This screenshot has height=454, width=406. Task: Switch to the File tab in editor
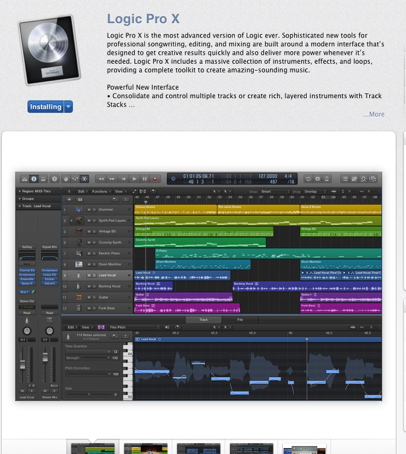[x=240, y=320]
